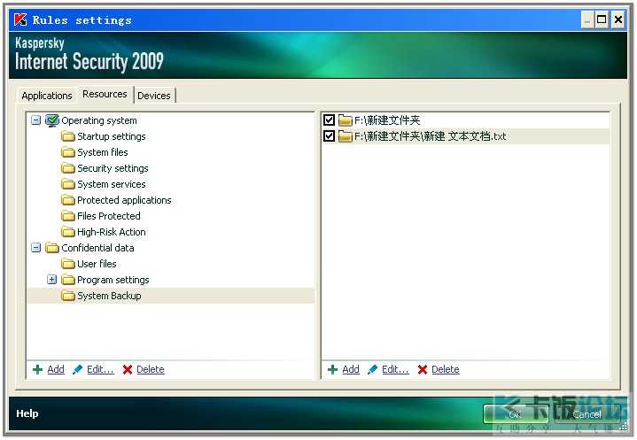Select Startup settings tree item
The height and width of the screenshot is (440, 637).
112,136
